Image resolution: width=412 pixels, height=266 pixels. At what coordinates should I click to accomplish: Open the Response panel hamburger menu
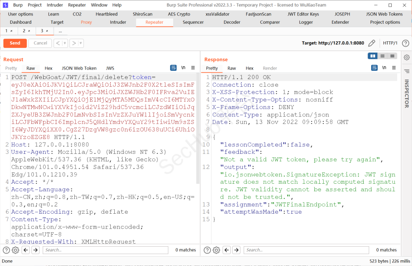pos(394,68)
